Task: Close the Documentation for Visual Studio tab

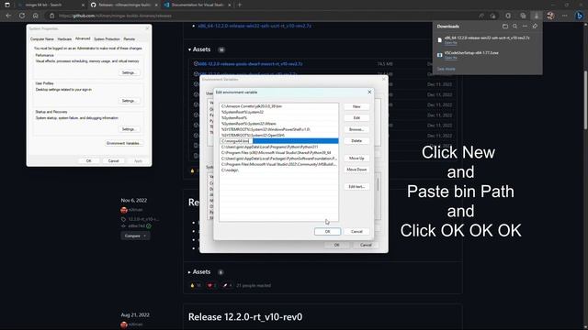Action: point(230,5)
